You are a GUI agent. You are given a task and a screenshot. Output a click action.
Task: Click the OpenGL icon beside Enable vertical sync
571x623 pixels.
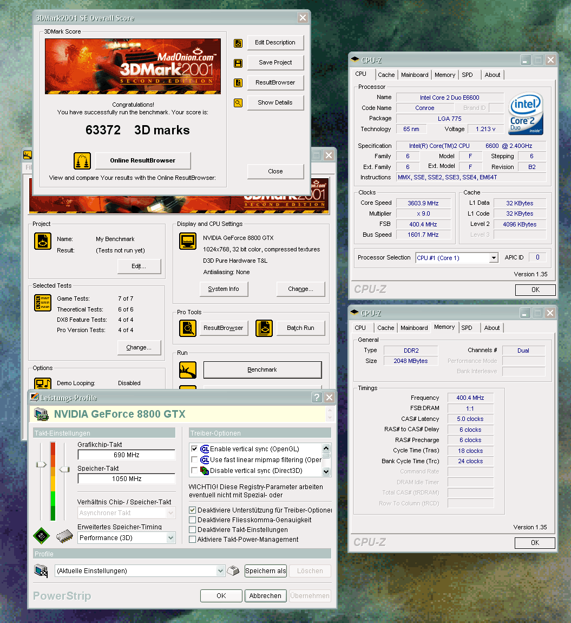205,449
